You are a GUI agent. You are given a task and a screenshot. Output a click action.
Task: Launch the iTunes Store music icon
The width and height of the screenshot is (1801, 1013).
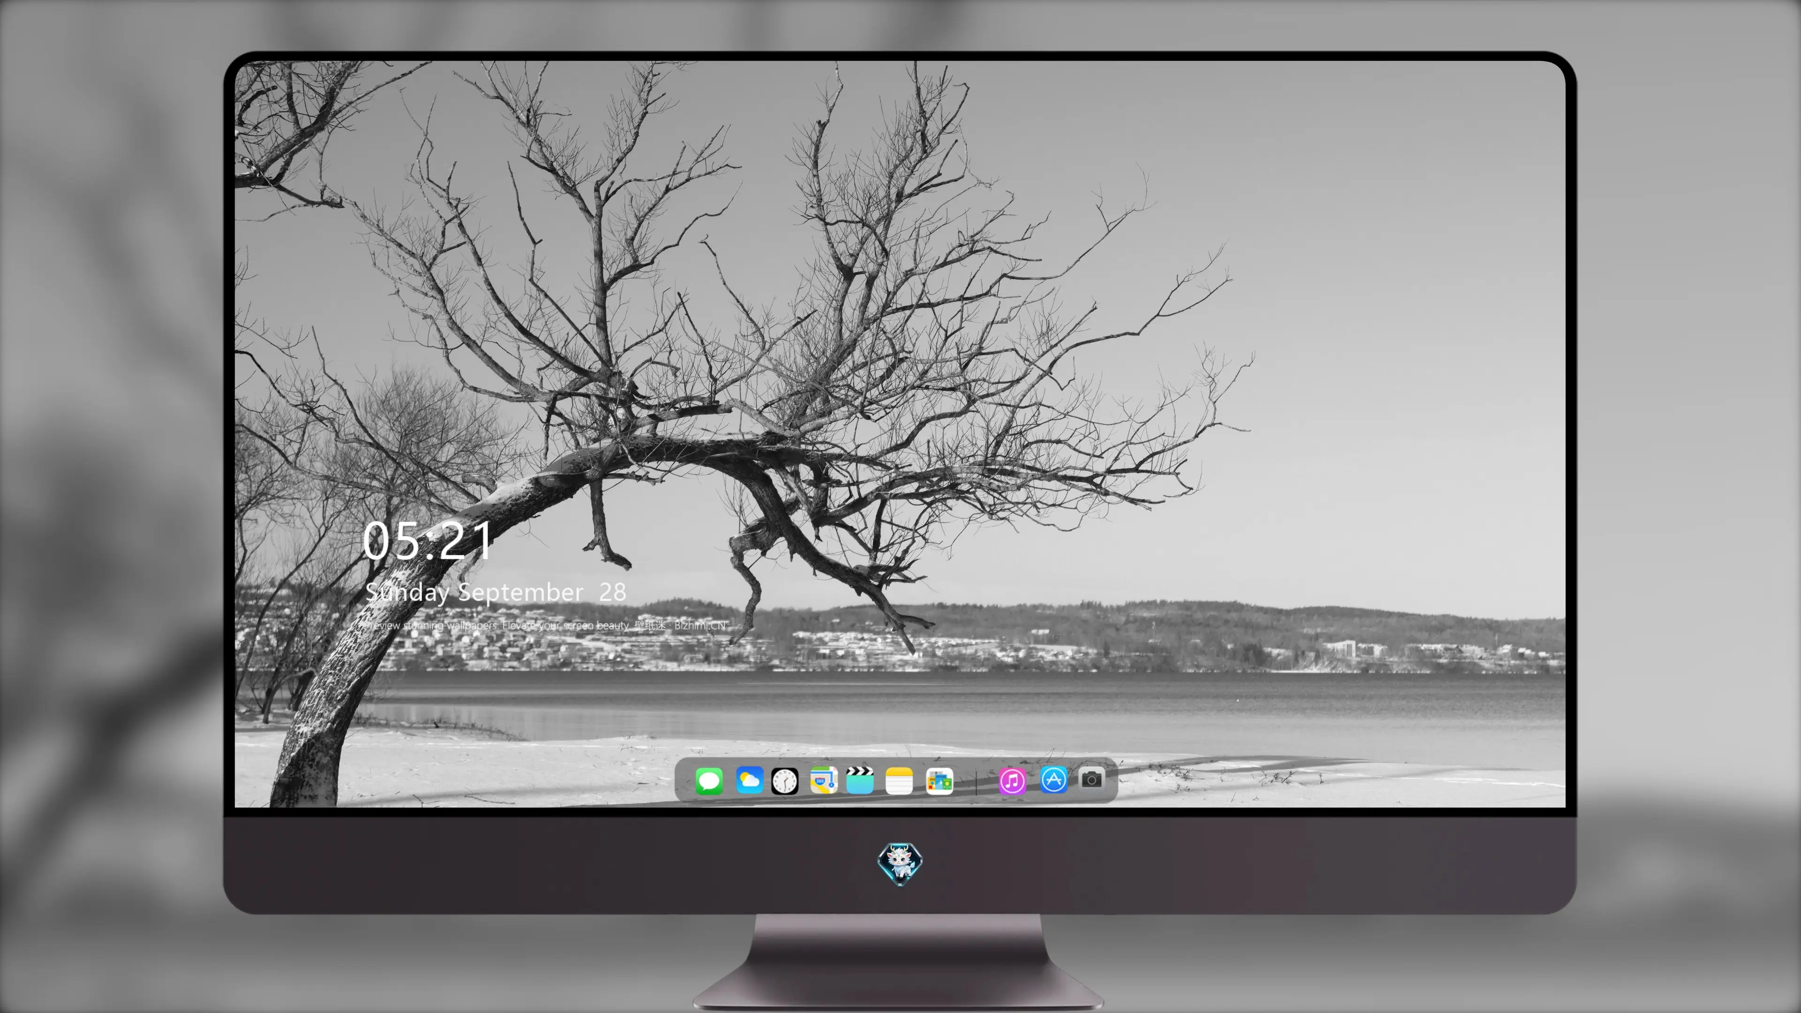1013,781
